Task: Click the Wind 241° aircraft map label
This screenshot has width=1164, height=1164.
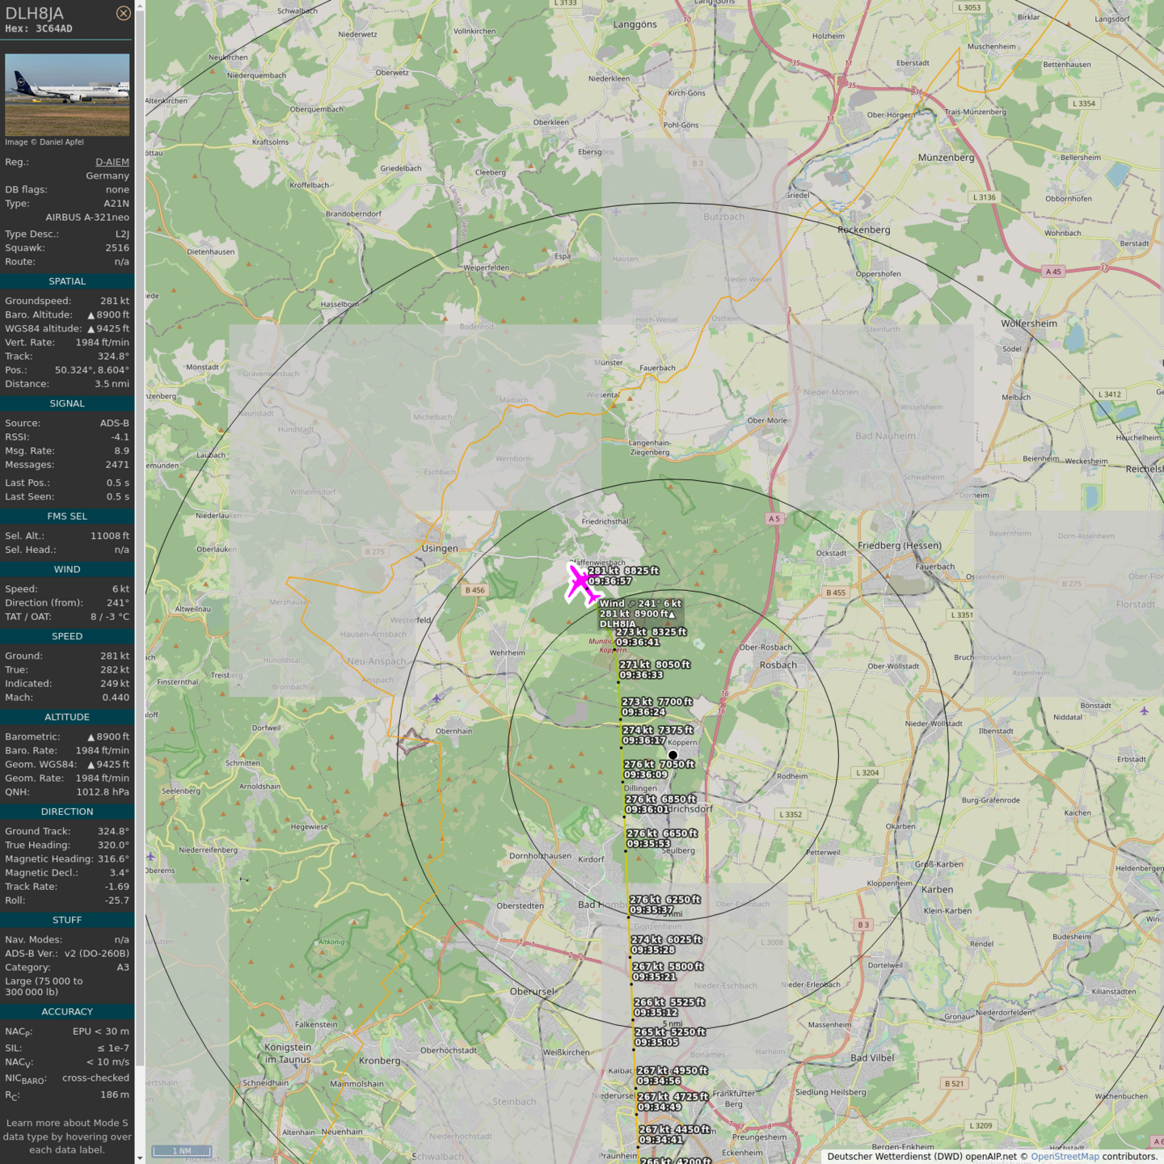Action: [x=640, y=603]
